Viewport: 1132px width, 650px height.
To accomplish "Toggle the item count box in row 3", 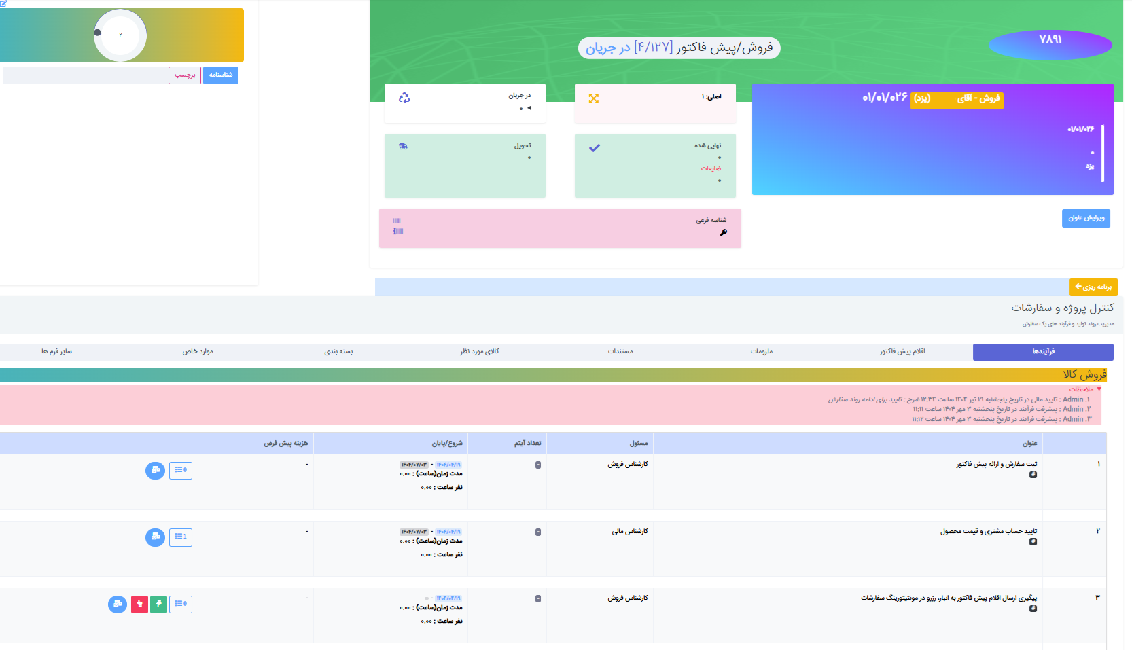I will tap(538, 599).
